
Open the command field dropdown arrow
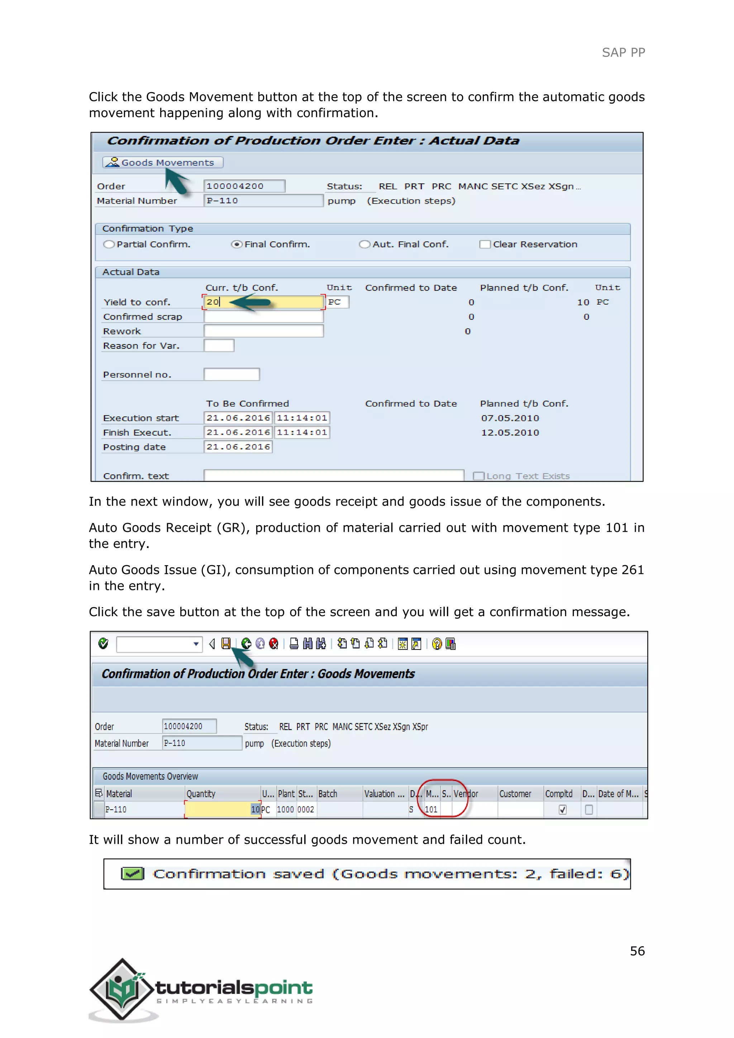[x=196, y=644]
